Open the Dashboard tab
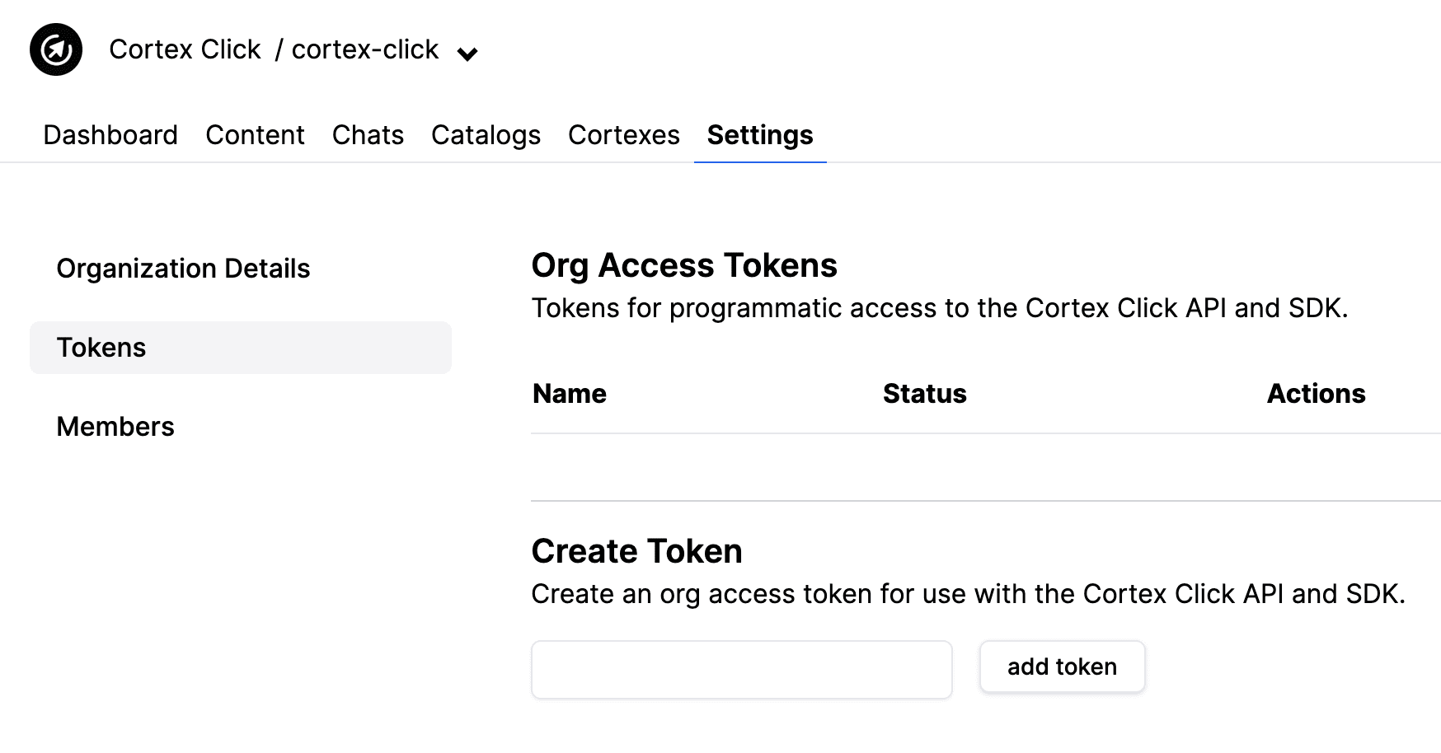 coord(110,135)
